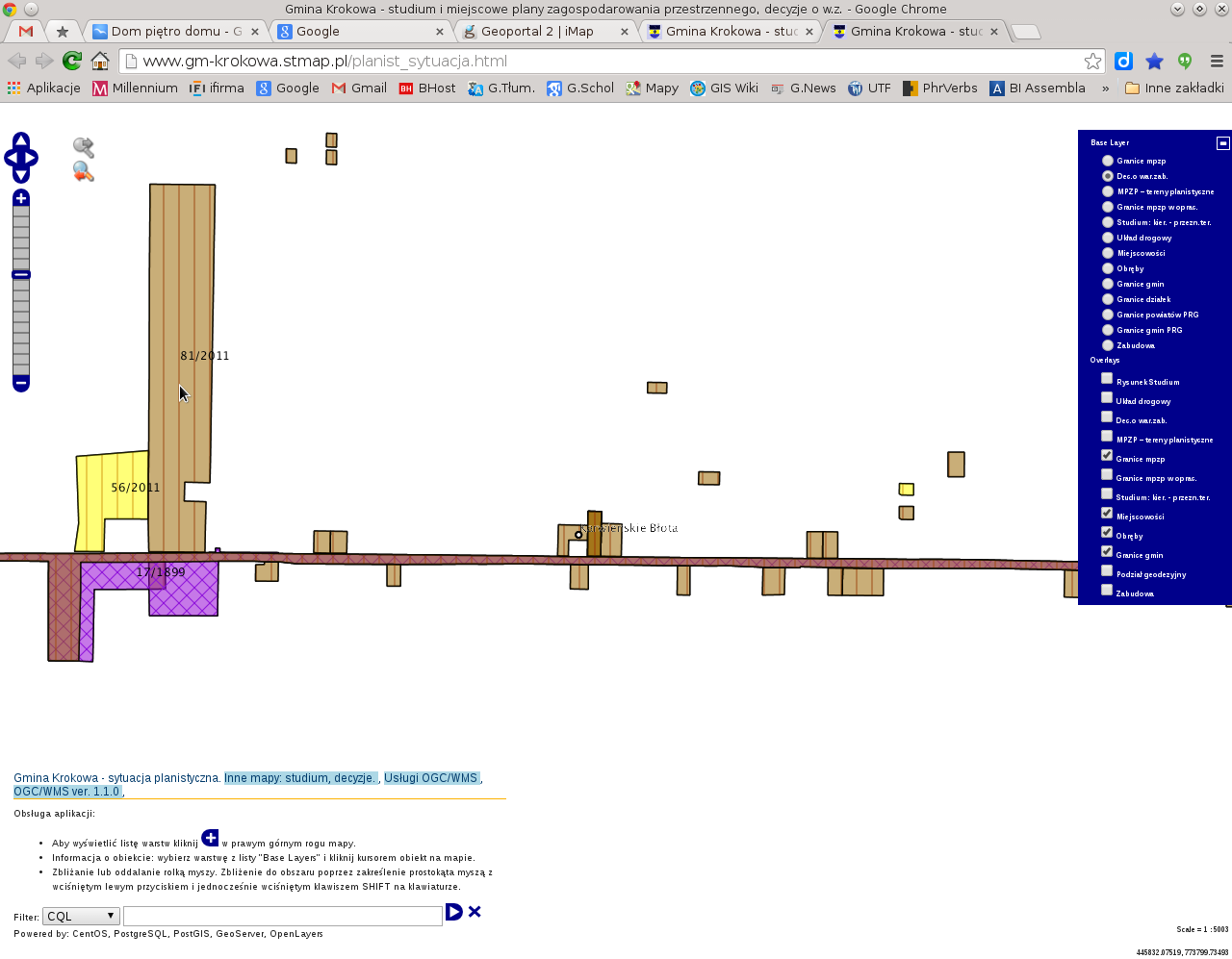Click the zoom-out minus button on map
The image size is (1232, 959).
click(x=21, y=383)
